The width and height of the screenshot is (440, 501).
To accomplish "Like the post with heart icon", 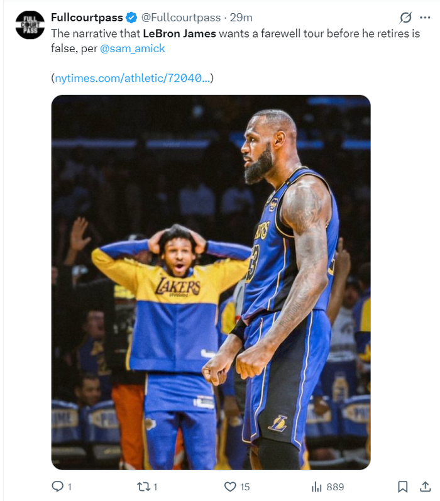I will coord(230,487).
